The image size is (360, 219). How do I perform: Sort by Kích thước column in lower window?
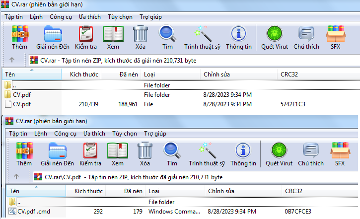pyautogui.click(x=86, y=191)
